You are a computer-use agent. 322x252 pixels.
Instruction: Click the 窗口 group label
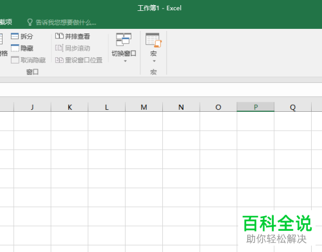coord(32,72)
